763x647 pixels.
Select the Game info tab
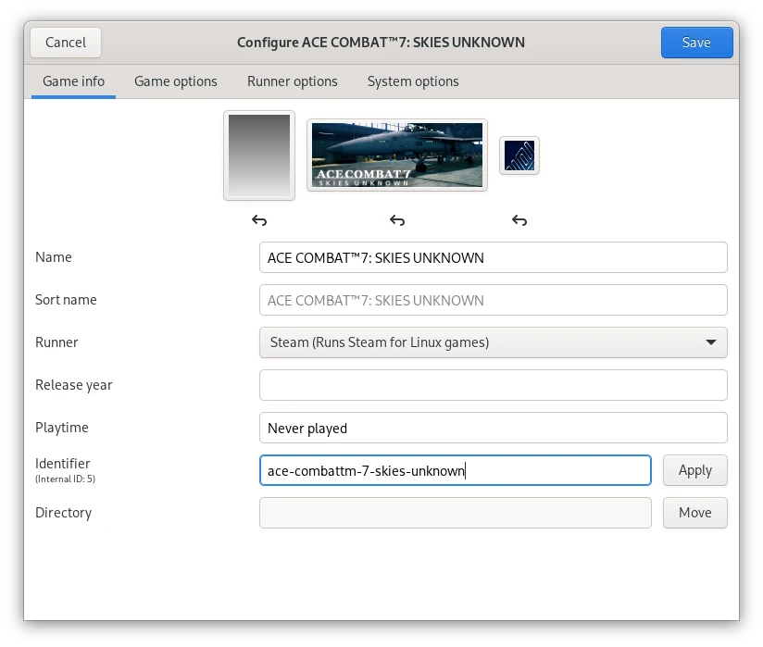pyautogui.click(x=74, y=81)
